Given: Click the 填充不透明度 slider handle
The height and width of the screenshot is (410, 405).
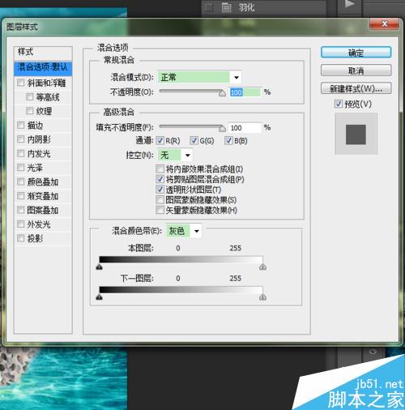Looking at the screenshot, I should pyautogui.click(x=222, y=129).
